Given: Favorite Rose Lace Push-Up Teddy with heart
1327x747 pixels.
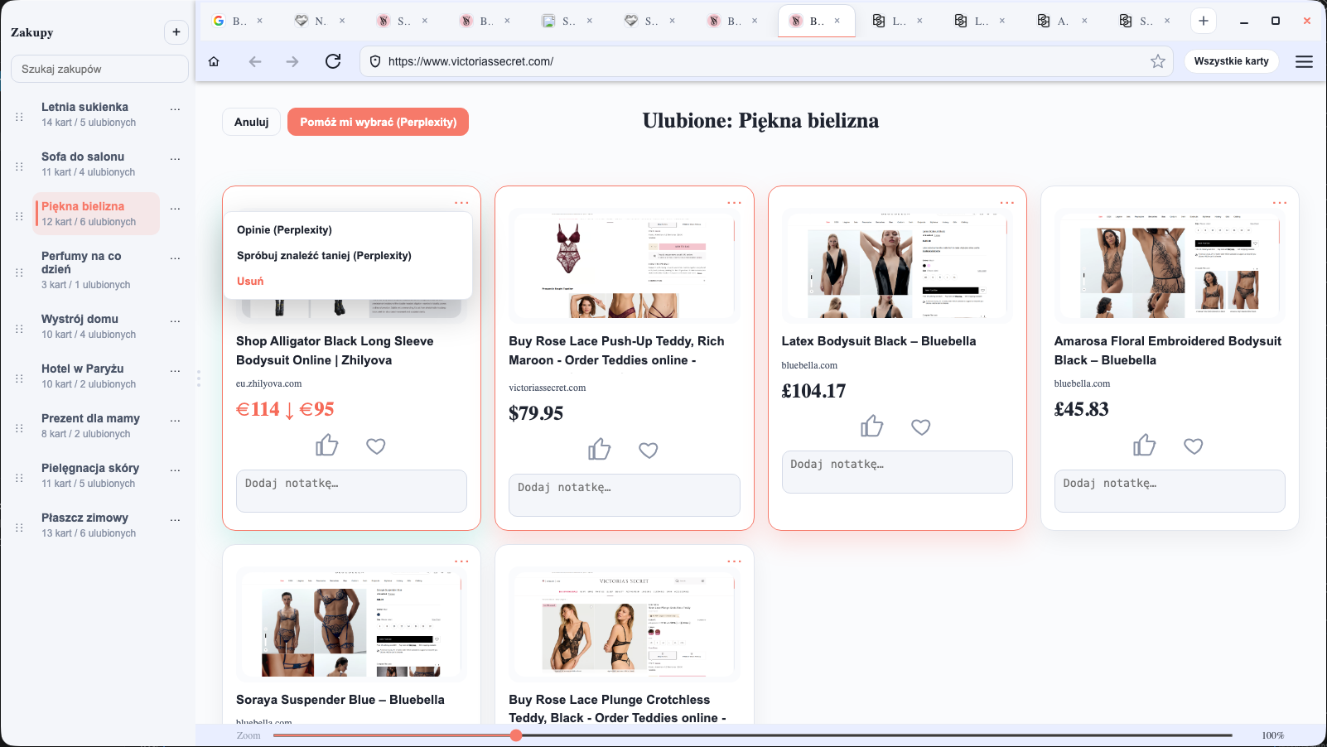Looking at the screenshot, I should tap(649, 451).
